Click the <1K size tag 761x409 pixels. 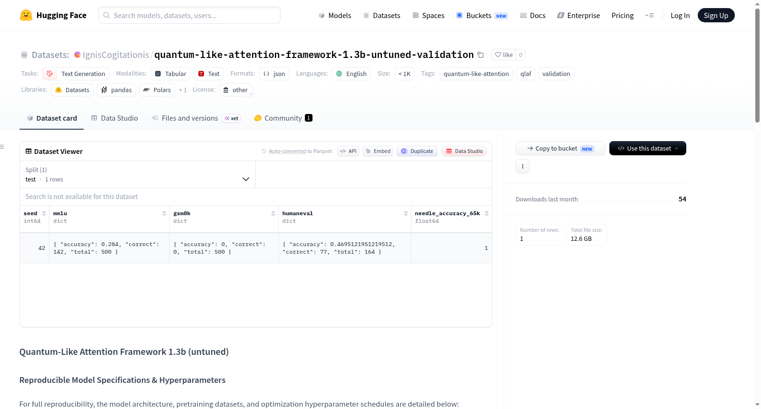pyautogui.click(x=404, y=74)
